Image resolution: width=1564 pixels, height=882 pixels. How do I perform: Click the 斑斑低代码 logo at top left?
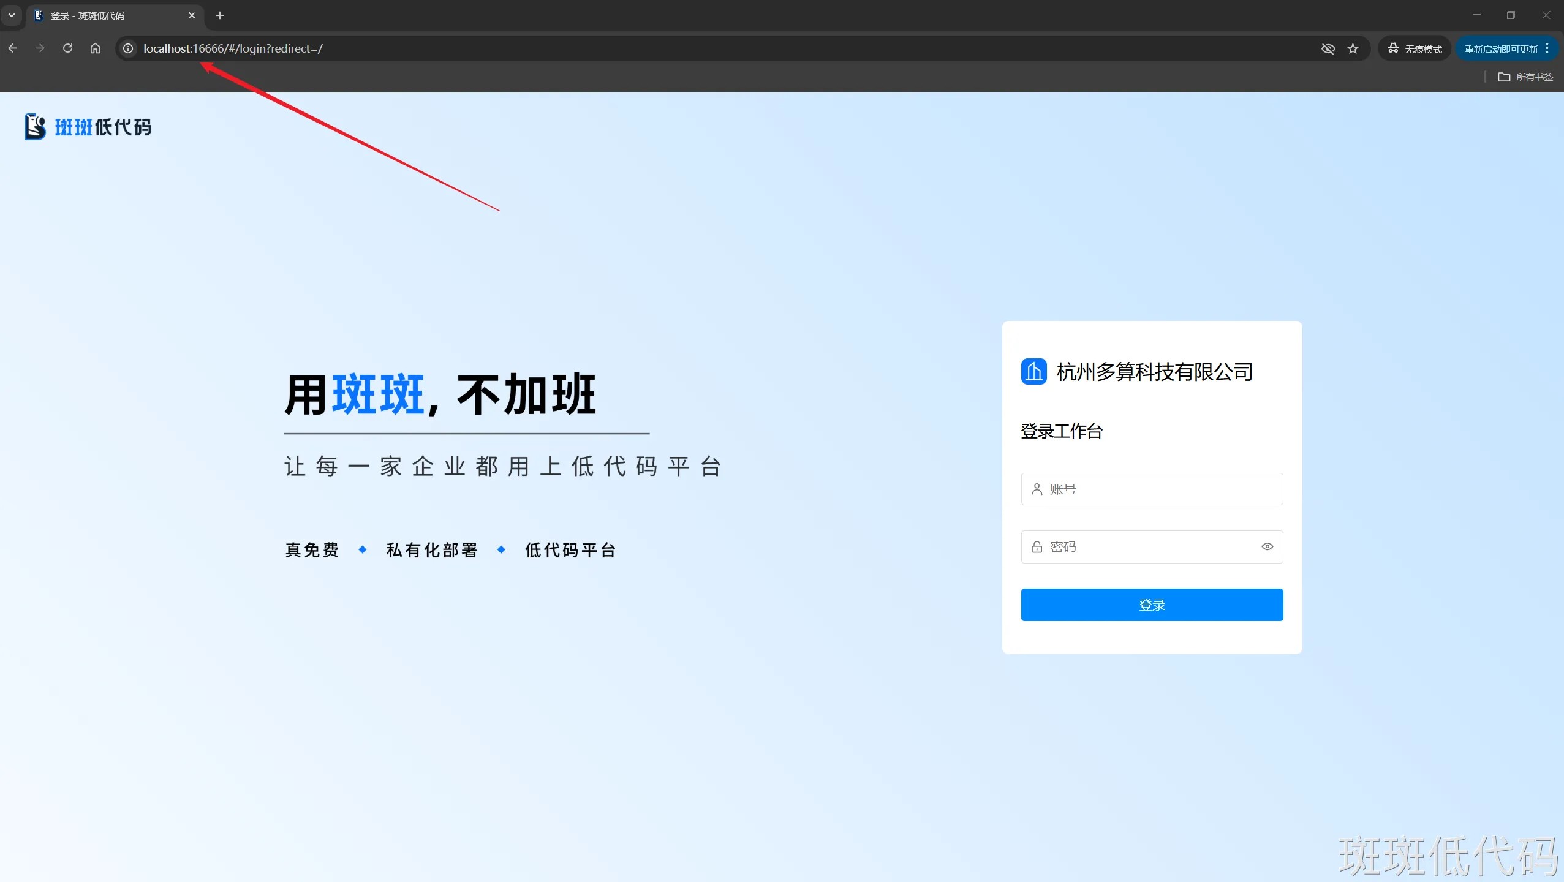point(88,127)
